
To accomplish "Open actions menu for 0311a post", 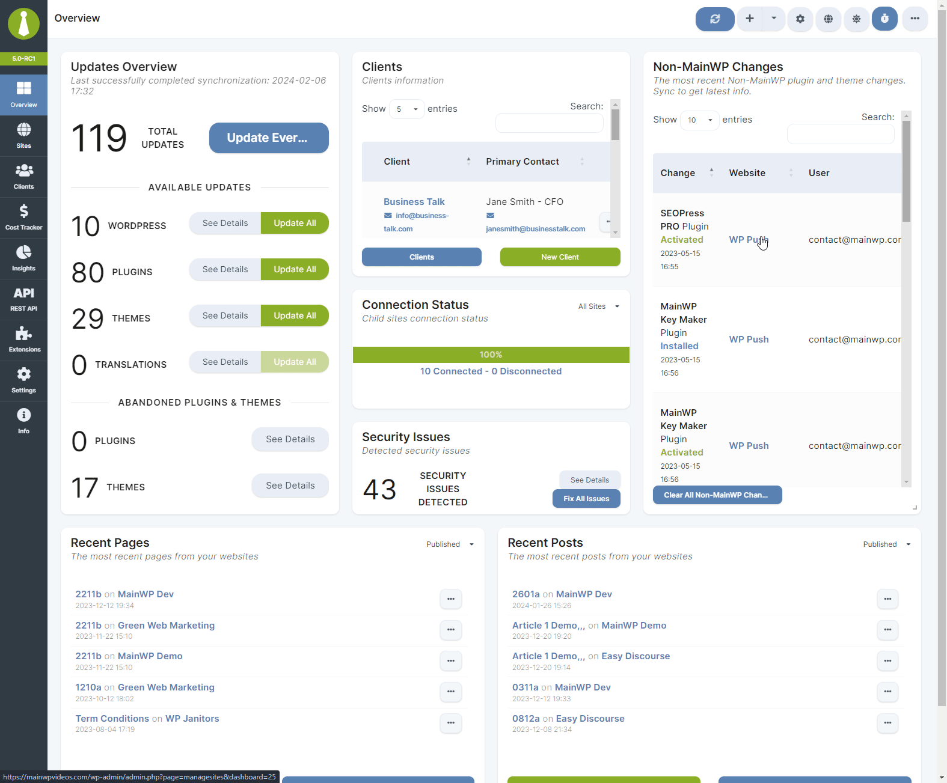I will click(x=887, y=692).
